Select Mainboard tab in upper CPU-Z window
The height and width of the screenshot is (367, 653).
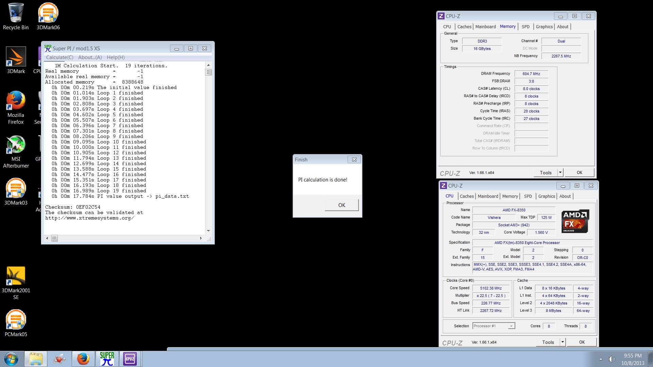pos(486,27)
